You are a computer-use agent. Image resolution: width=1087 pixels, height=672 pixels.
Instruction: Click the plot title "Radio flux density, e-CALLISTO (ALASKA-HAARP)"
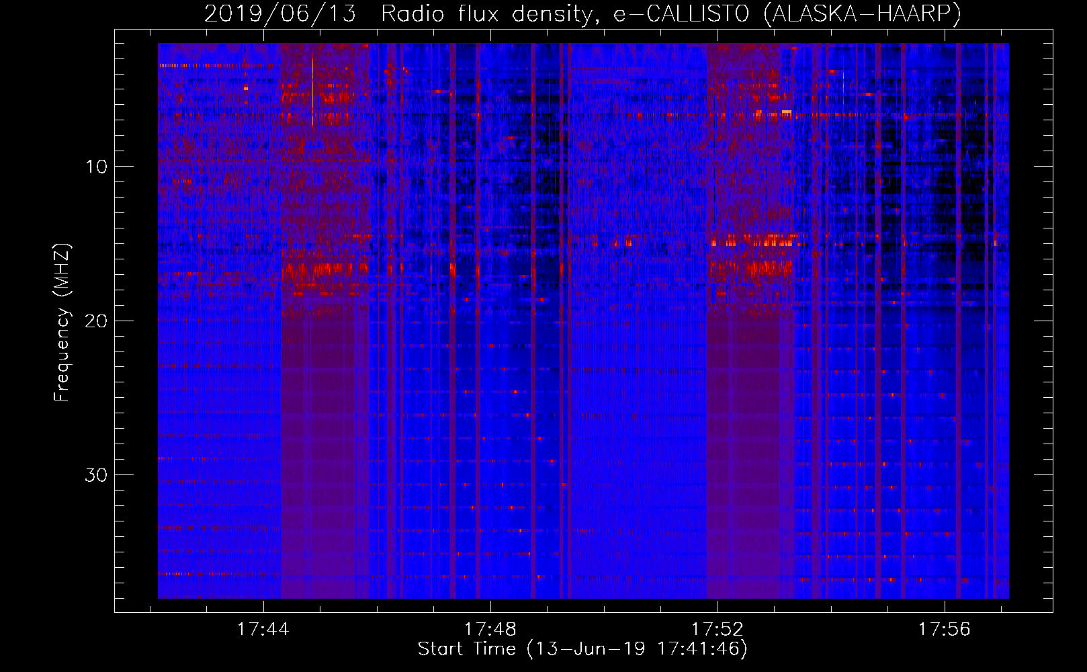[x=671, y=13]
